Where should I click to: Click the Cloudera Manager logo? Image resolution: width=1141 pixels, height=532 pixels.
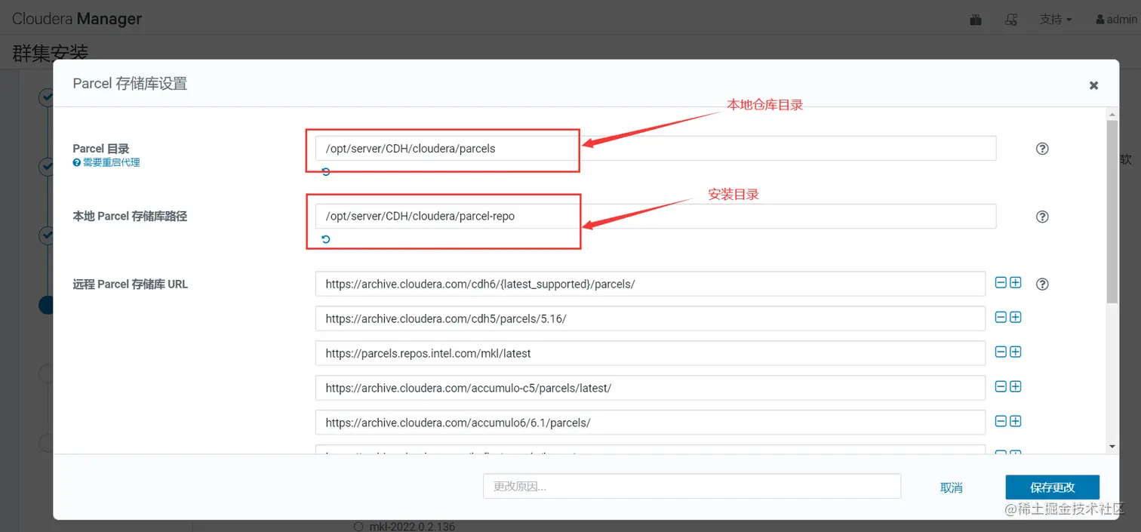77,19
